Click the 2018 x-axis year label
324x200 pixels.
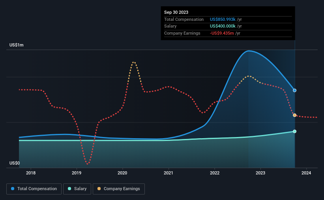coord(30,173)
